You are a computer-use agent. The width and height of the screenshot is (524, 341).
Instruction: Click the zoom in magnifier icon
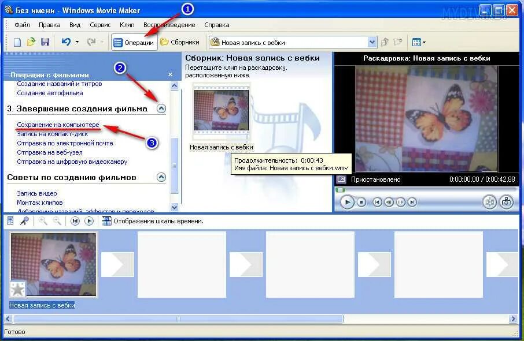(43, 221)
